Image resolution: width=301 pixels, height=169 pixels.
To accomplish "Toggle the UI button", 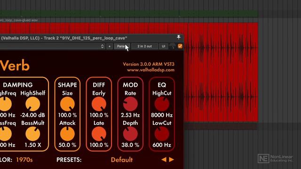I will [163, 46].
